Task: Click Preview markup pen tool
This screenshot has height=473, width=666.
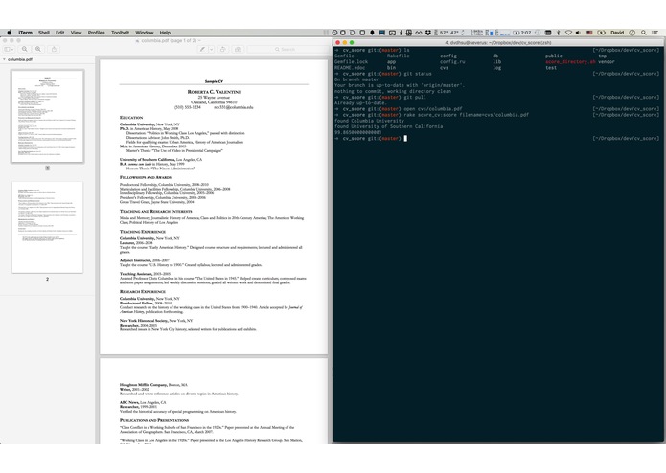Action: tap(202, 49)
